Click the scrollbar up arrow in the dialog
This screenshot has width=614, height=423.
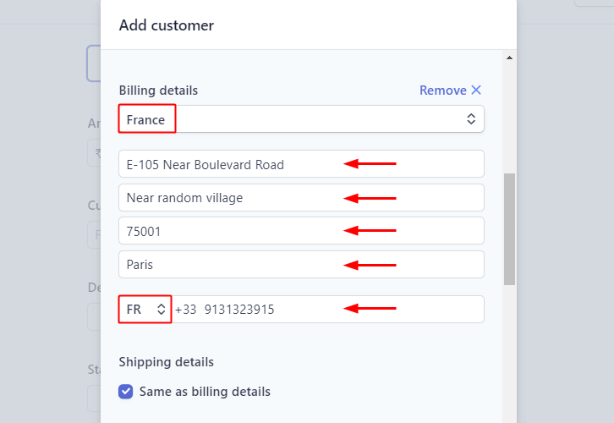pos(509,58)
